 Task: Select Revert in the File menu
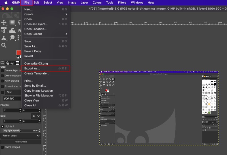(x=46, y=56)
